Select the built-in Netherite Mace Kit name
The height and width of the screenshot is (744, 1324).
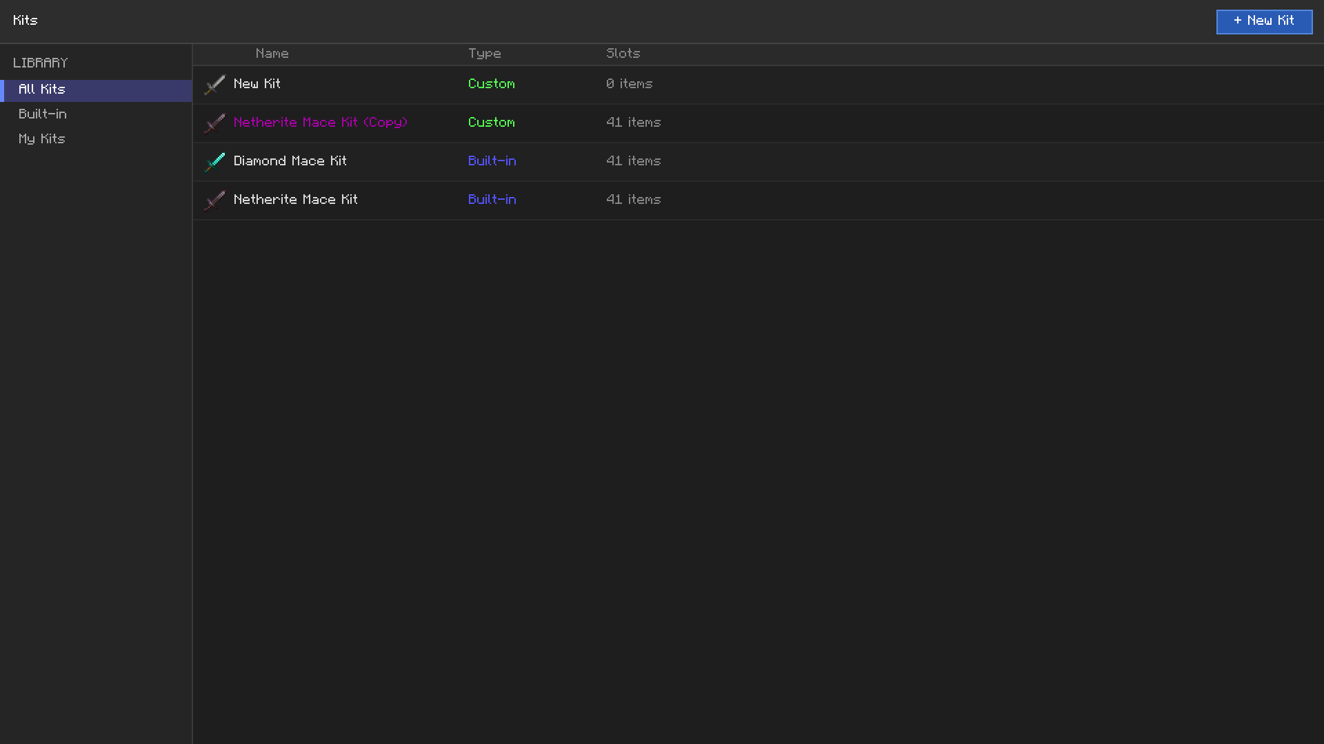[x=296, y=200]
